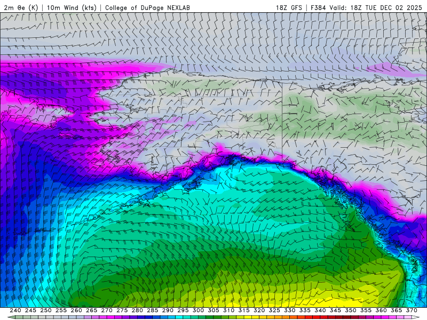This screenshot has width=427, height=320.
Task: Click the 310 value on the color scale
Action: (229, 310)
